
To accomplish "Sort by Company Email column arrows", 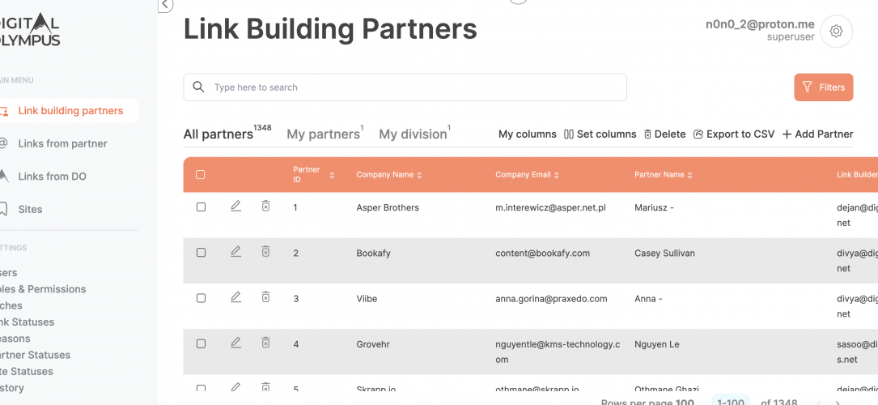I will [557, 175].
